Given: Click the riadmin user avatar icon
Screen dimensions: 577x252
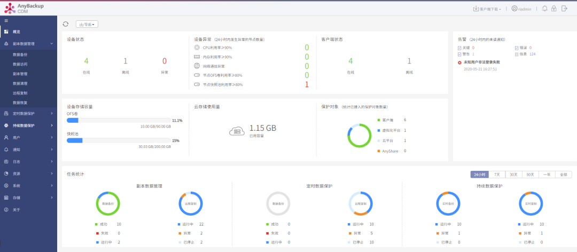Looking at the screenshot, I should click(514, 9).
